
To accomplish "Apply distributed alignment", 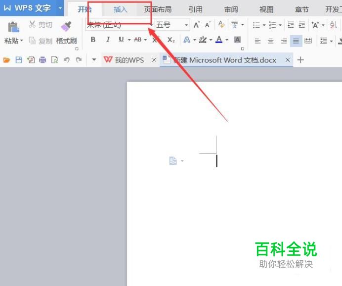I will point(308,41).
